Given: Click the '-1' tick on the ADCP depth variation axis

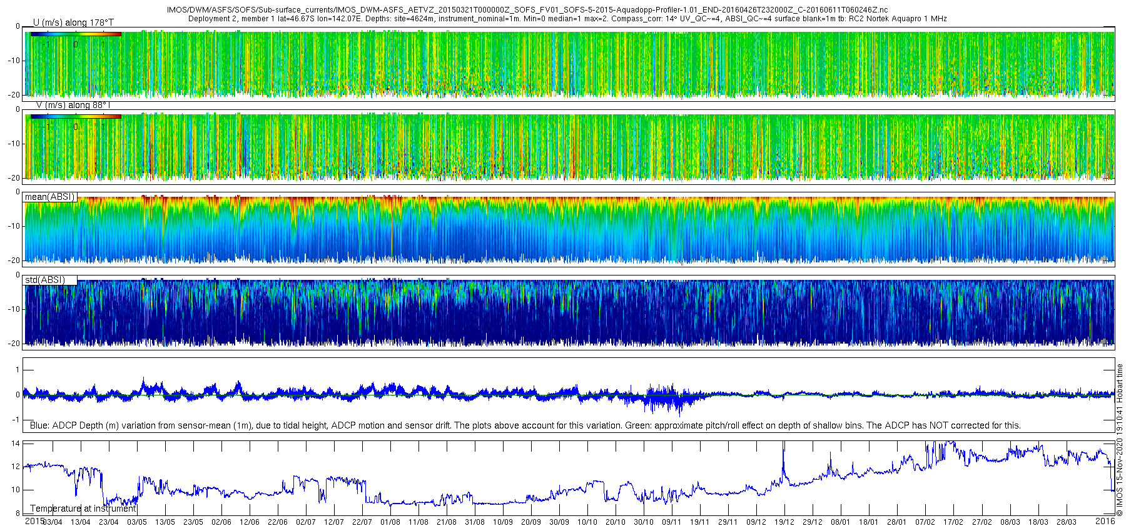Looking at the screenshot, I should (16, 420).
